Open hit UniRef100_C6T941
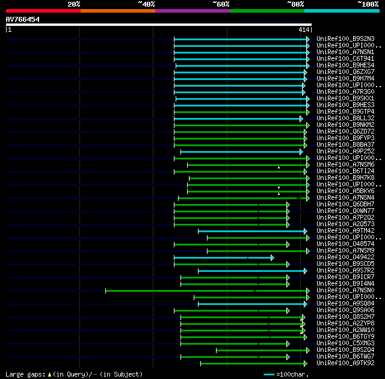385x379 pixels. 345,59
